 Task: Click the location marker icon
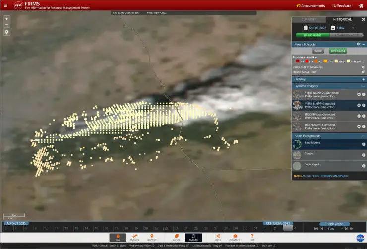[6, 32]
